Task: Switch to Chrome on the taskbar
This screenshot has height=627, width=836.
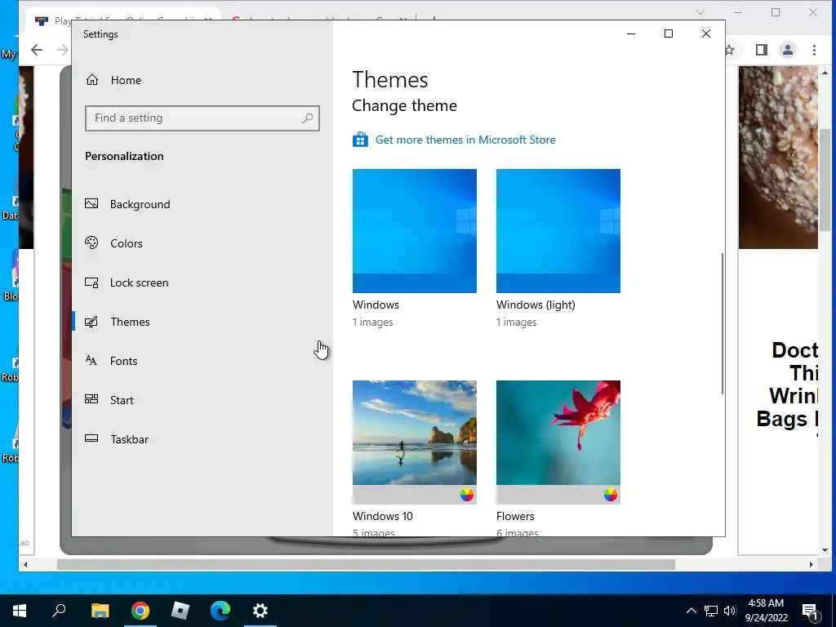Action: click(x=140, y=611)
